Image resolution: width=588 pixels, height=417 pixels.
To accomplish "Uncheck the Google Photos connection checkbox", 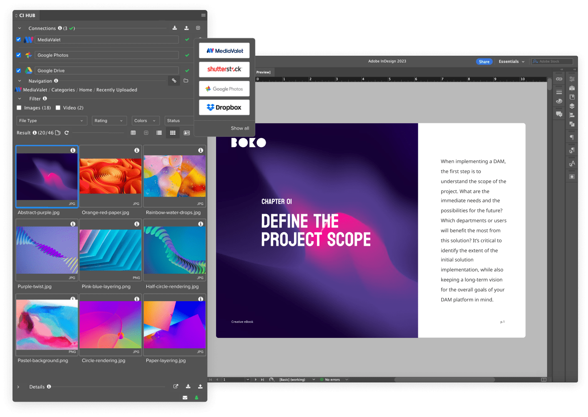I will tap(18, 55).
